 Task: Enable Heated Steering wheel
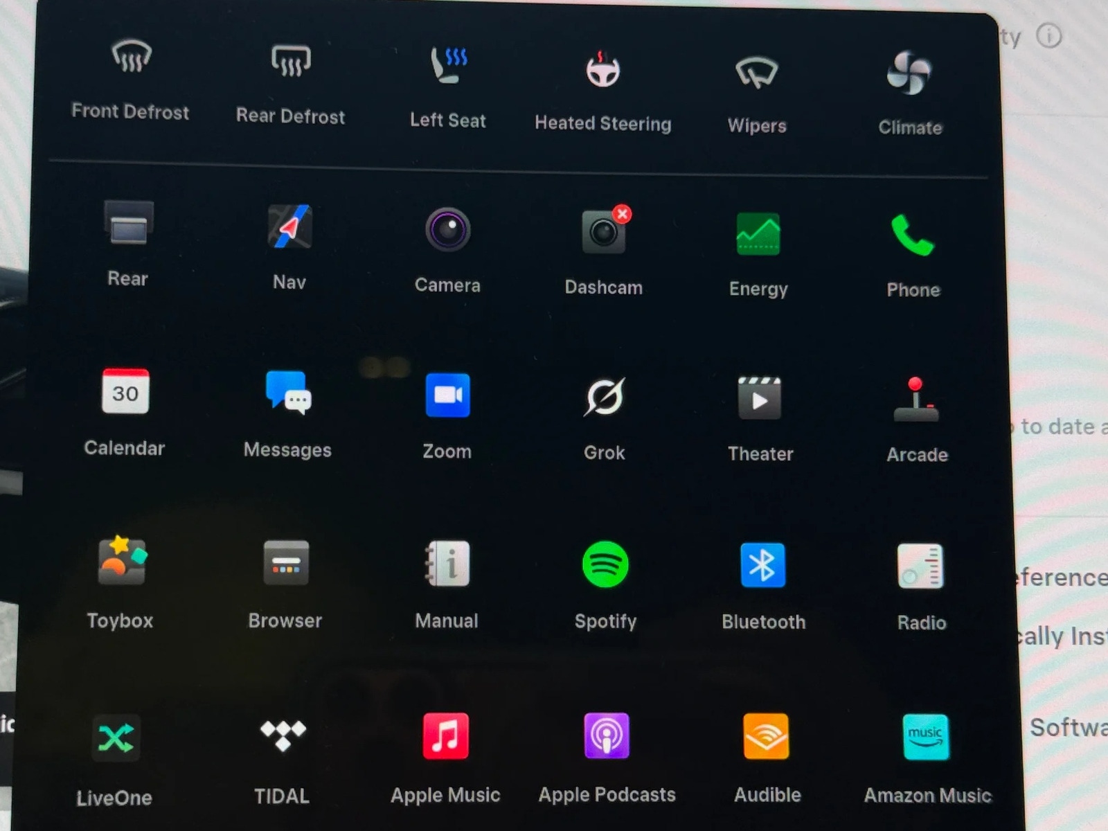point(603,69)
